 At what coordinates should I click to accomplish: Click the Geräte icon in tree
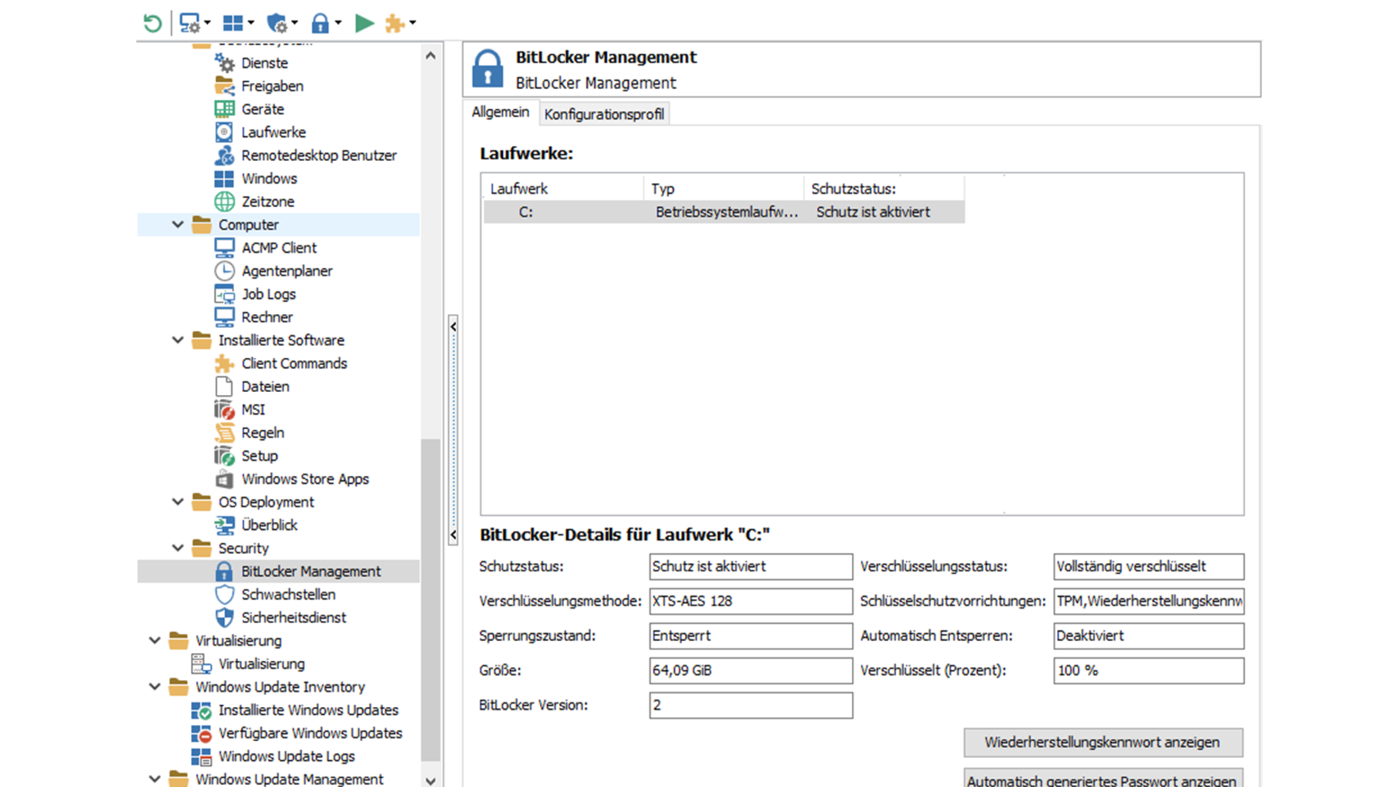pyautogui.click(x=224, y=109)
